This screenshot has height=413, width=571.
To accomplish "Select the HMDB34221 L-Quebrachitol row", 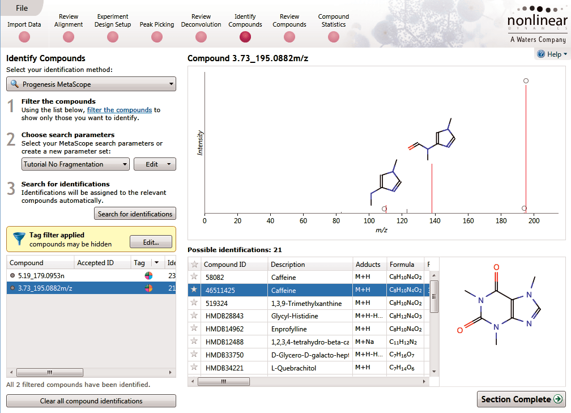I will 309,368.
